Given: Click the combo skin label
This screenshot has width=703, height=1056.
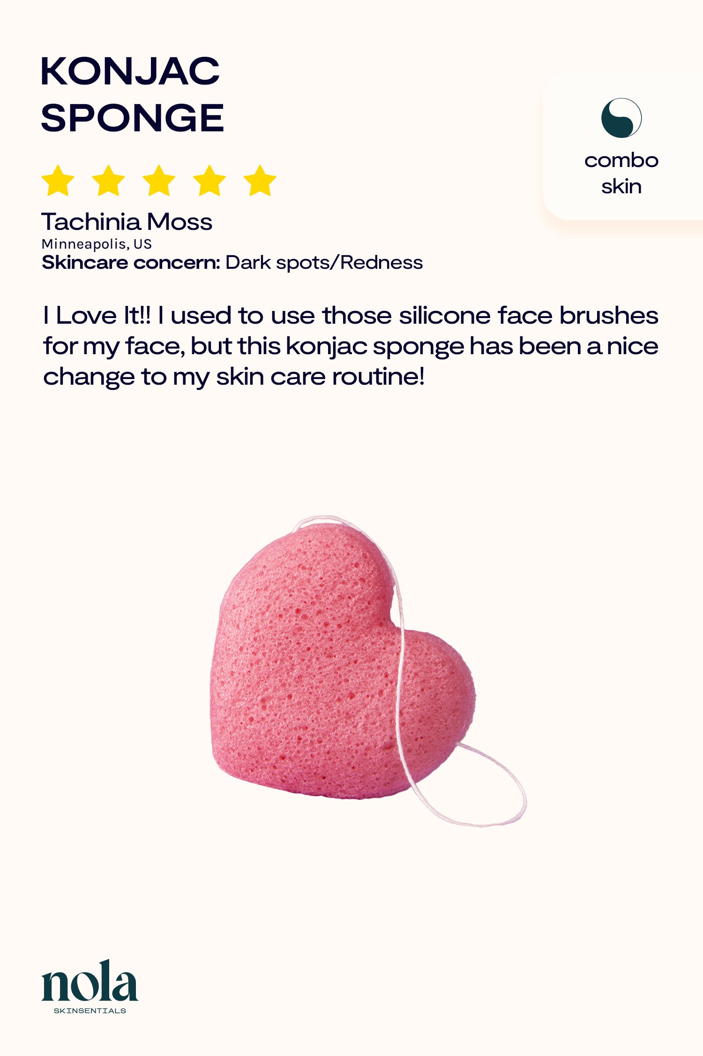Looking at the screenshot, I should pyautogui.click(x=621, y=173).
